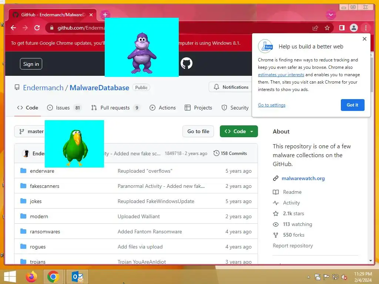Open Chrome's three-dot menu
Image resolution: width=379 pixels, height=284 pixels.
tap(366, 28)
